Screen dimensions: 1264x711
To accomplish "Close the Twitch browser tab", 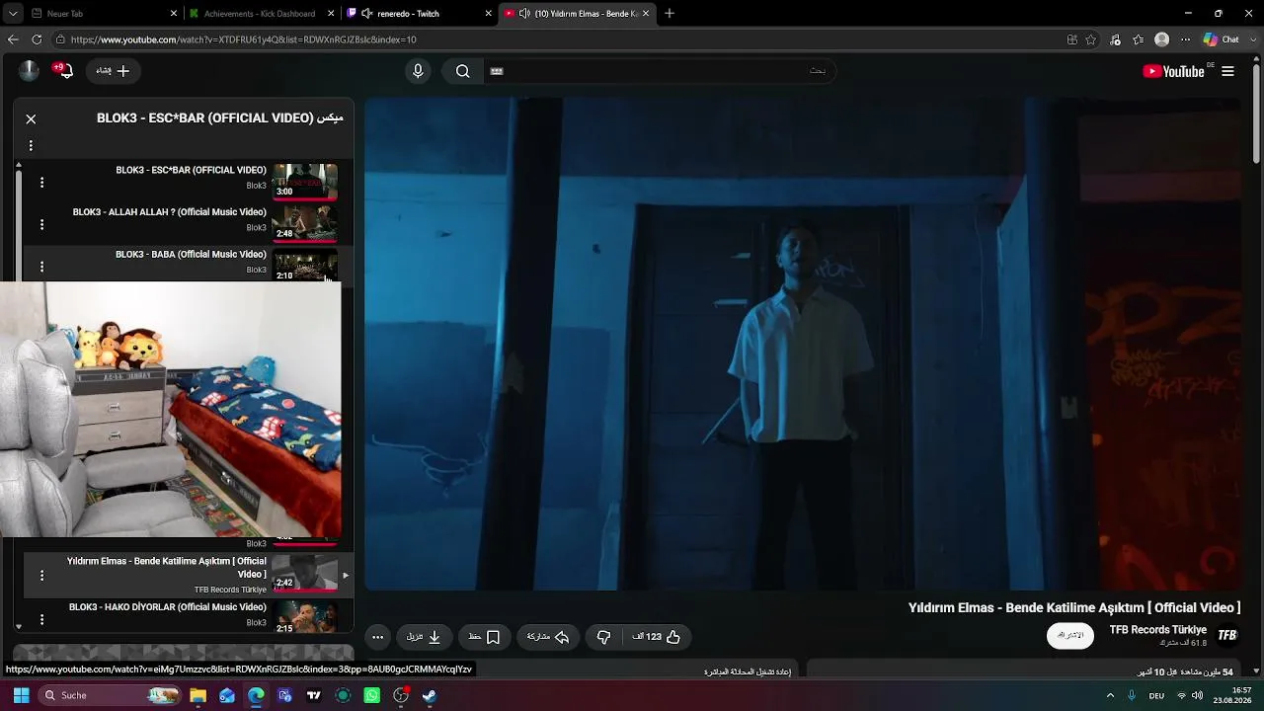I will click(x=488, y=14).
